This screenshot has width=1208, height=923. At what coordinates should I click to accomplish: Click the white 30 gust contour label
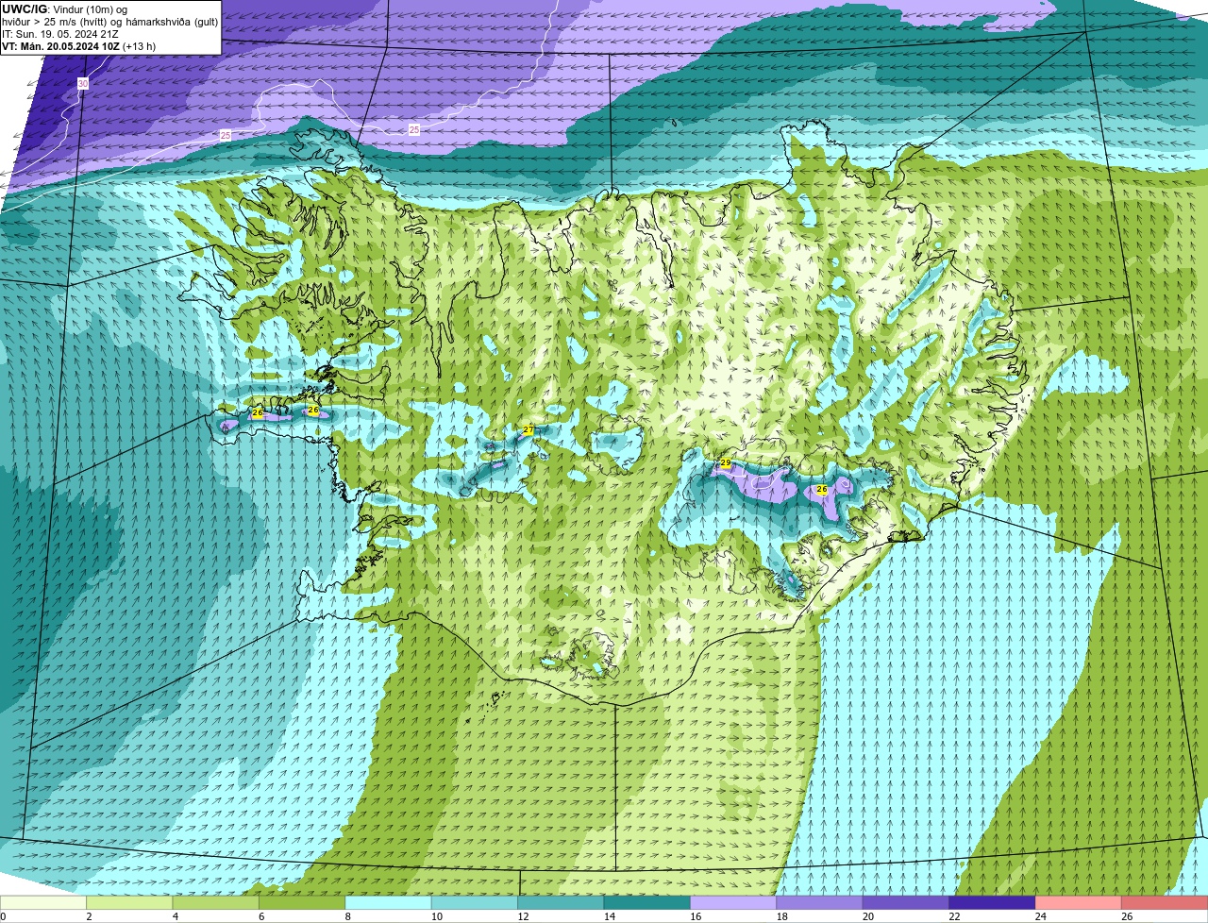click(83, 84)
